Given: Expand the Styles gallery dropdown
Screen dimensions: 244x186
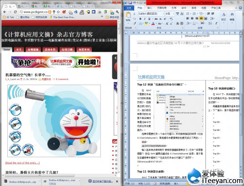Looking at the screenshot, I should point(224,23).
